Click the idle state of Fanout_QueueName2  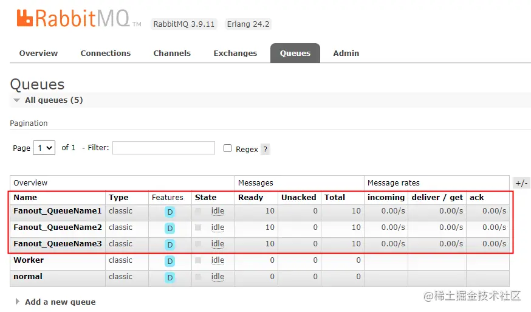point(218,227)
